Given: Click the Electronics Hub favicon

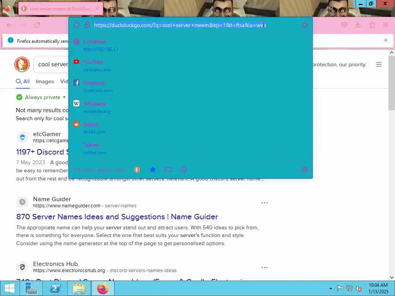Looking at the screenshot, I should click(x=22, y=267).
